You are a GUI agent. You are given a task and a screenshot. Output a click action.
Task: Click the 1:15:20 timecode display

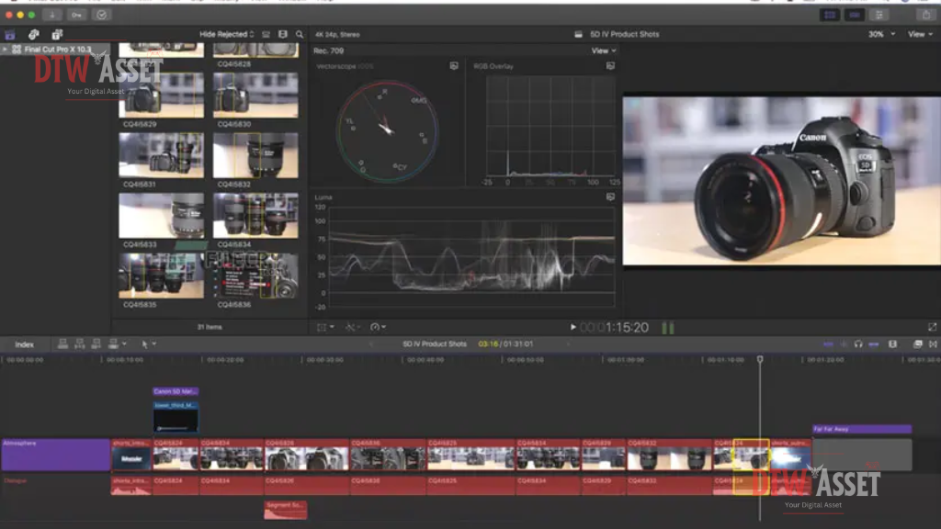614,328
